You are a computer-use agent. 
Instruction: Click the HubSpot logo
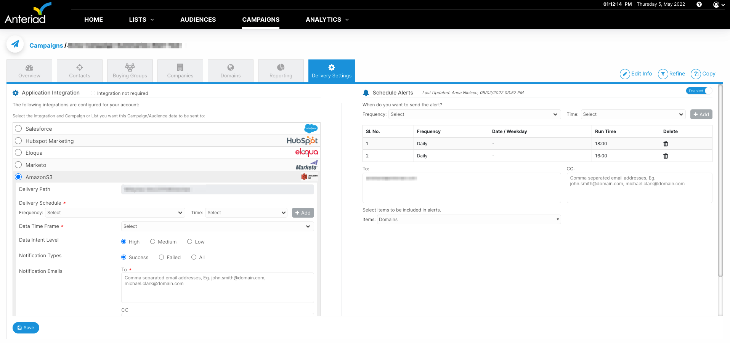tap(302, 141)
